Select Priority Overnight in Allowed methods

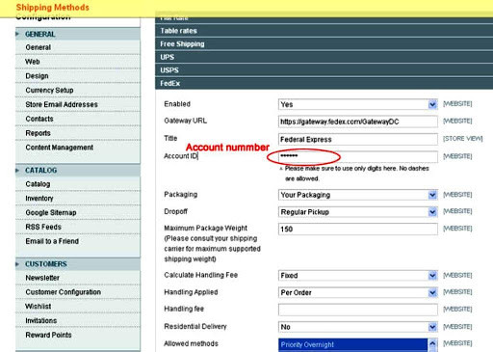tap(352, 344)
